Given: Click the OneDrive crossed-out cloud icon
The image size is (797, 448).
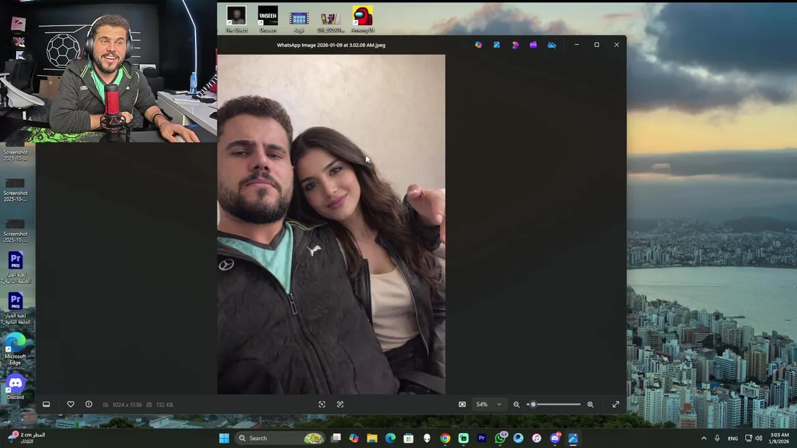Looking at the screenshot, I should point(552,45).
